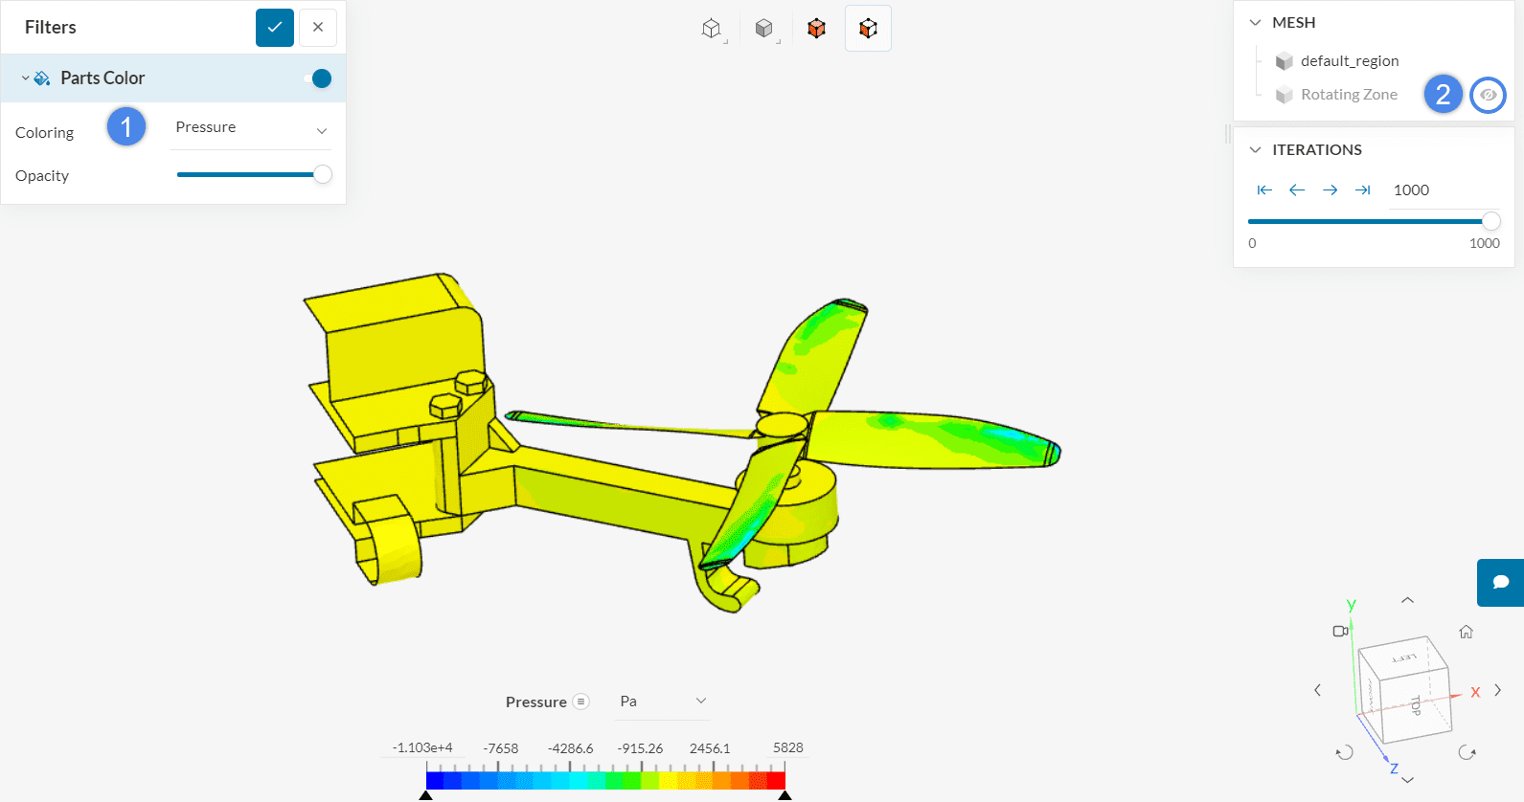Click the single-face orange cube selection icon
1524x802 pixels.
[x=868, y=29]
